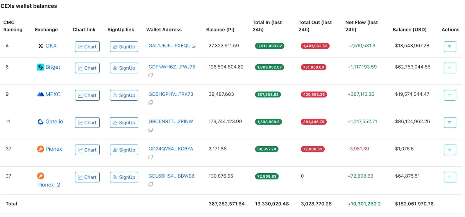Open the Chart for Pionex_2
The height and width of the screenshot is (217, 465).
point(87,177)
